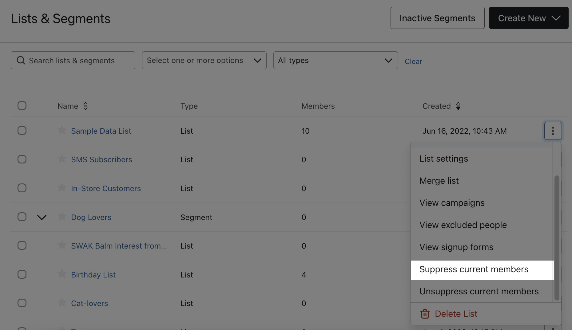Expand the Dog Lovers segment chevron
The image size is (572, 330).
click(42, 217)
